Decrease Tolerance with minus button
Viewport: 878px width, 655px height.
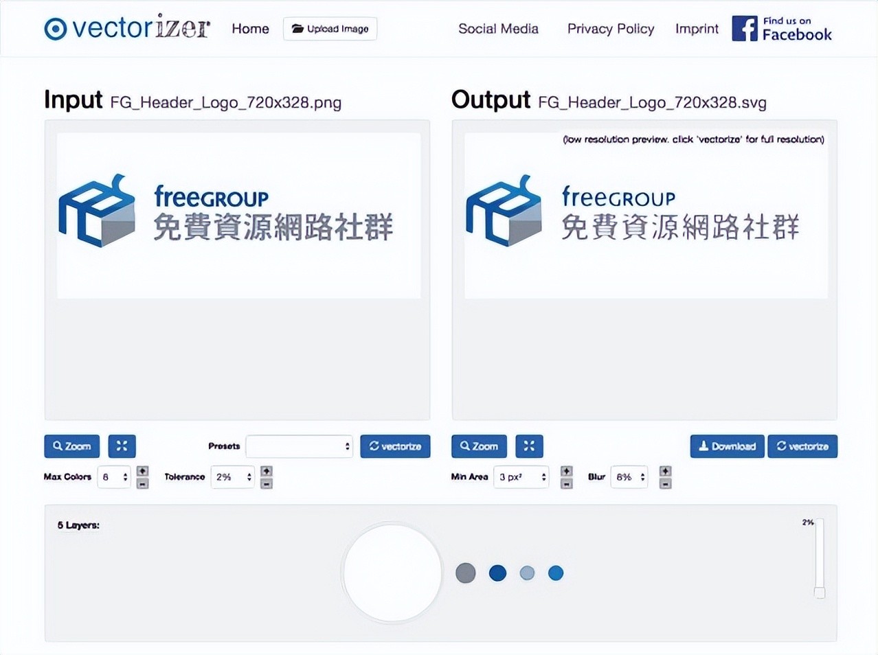pos(267,483)
